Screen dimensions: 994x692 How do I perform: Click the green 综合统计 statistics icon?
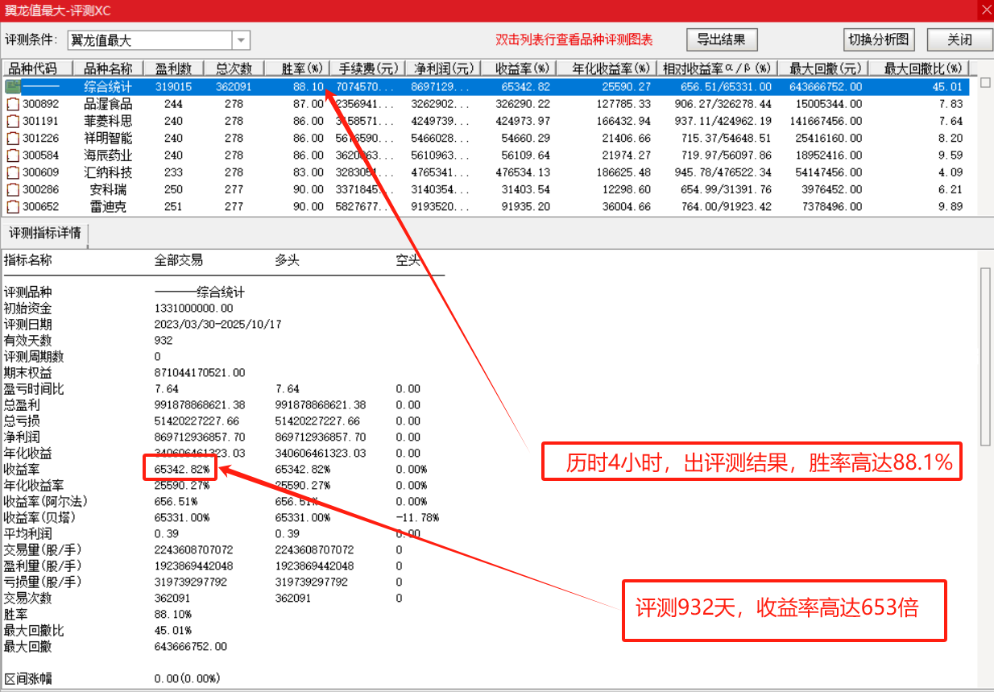click(13, 88)
